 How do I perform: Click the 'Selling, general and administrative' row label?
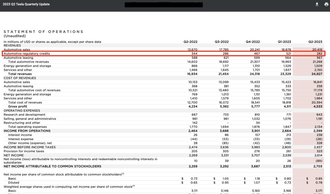(30, 119)
